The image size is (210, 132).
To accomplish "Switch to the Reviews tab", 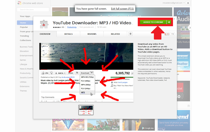I will [92, 34].
